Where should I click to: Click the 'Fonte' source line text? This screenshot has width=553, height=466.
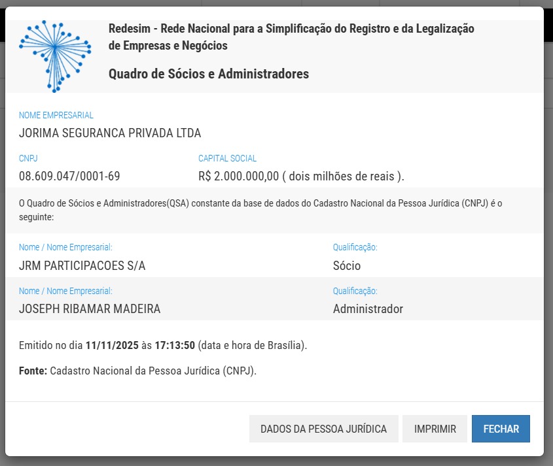(x=137, y=371)
